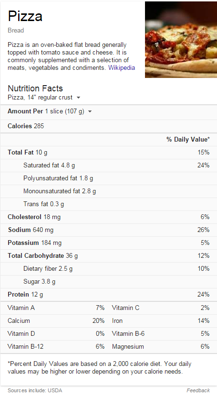
Task: Click the Cholesterol 18 mg row
Action: [x=109, y=217]
